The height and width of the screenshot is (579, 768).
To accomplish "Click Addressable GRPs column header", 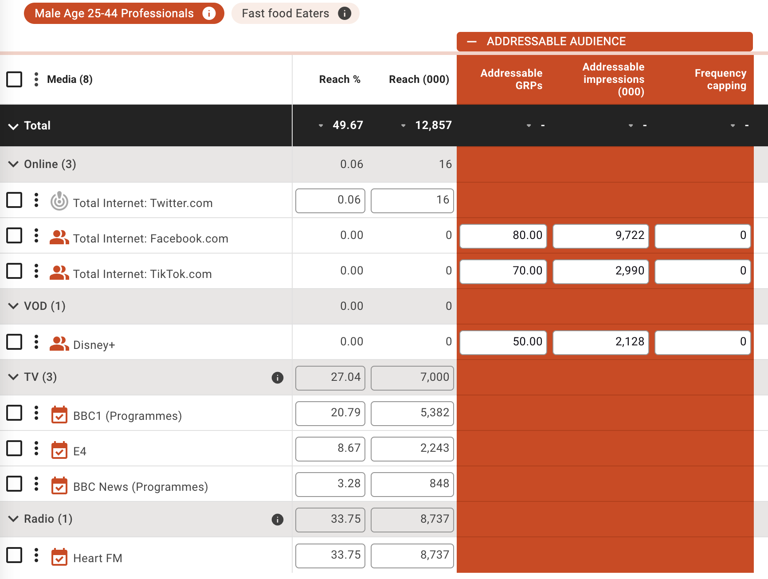I will point(511,79).
